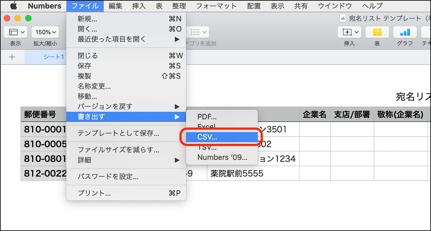Open the ウインドウ menu
The height and width of the screenshot is (231, 431).
click(x=335, y=6)
